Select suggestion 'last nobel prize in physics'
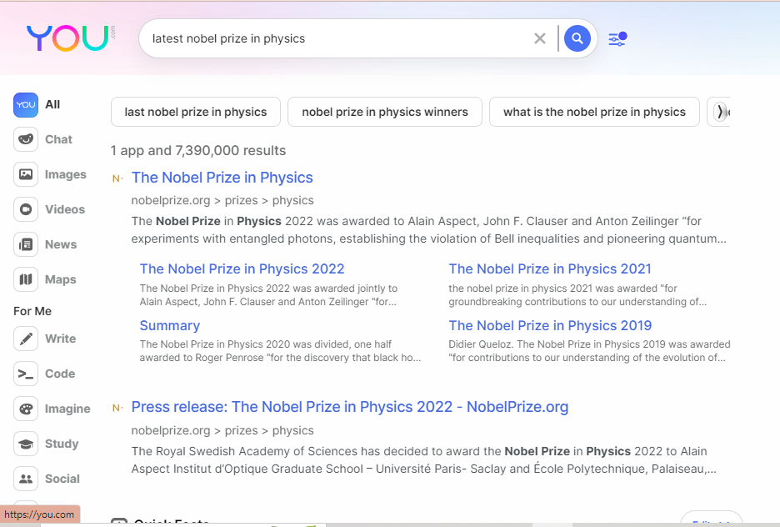The width and height of the screenshot is (780, 527). (196, 112)
